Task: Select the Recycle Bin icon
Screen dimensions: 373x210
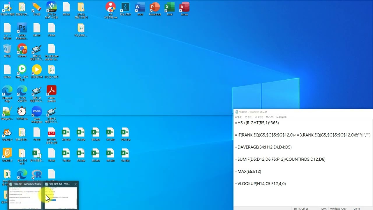Action: pos(7,50)
